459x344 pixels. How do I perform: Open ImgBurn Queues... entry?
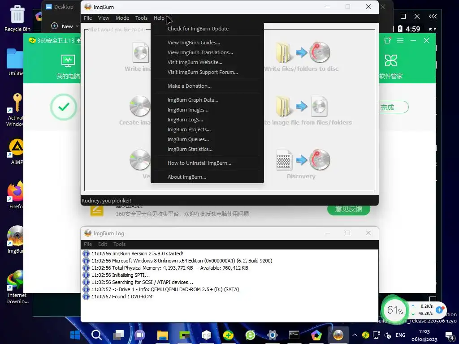(188, 140)
